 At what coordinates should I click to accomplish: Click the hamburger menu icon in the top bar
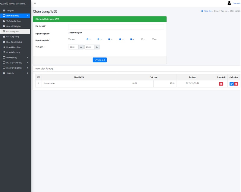35,3
